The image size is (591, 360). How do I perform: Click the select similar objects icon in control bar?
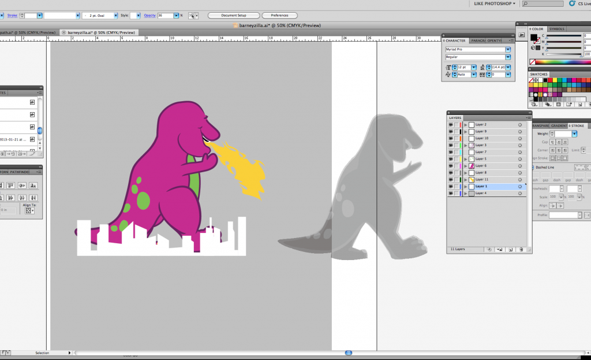(x=192, y=16)
